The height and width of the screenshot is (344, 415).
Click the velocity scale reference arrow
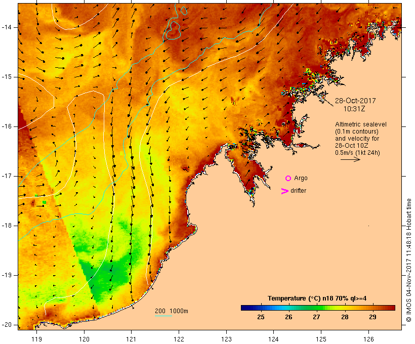(x=350, y=159)
